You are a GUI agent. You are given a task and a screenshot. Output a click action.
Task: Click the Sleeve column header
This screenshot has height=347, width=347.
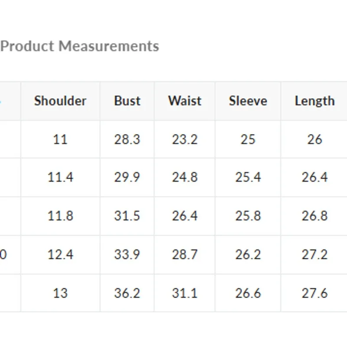pyautogui.click(x=248, y=101)
